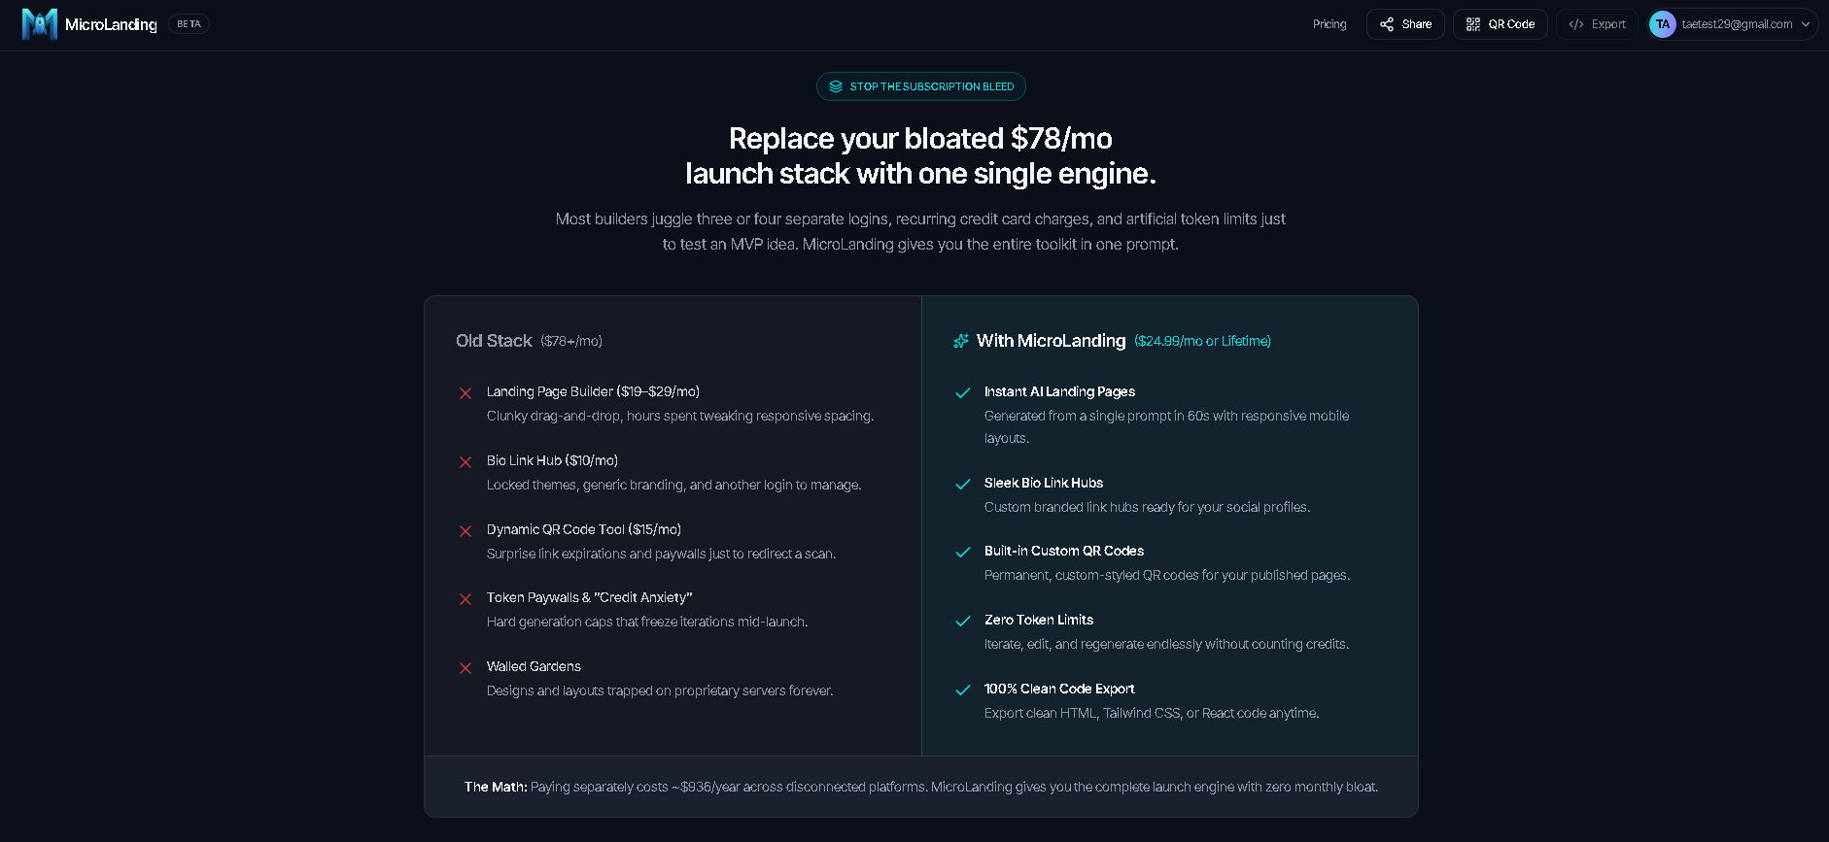The width and height of the screenshot is (1829, 842).
Task: Click red X beside Dynamic QR Code Tool
Action: click(x=466, y=531)
